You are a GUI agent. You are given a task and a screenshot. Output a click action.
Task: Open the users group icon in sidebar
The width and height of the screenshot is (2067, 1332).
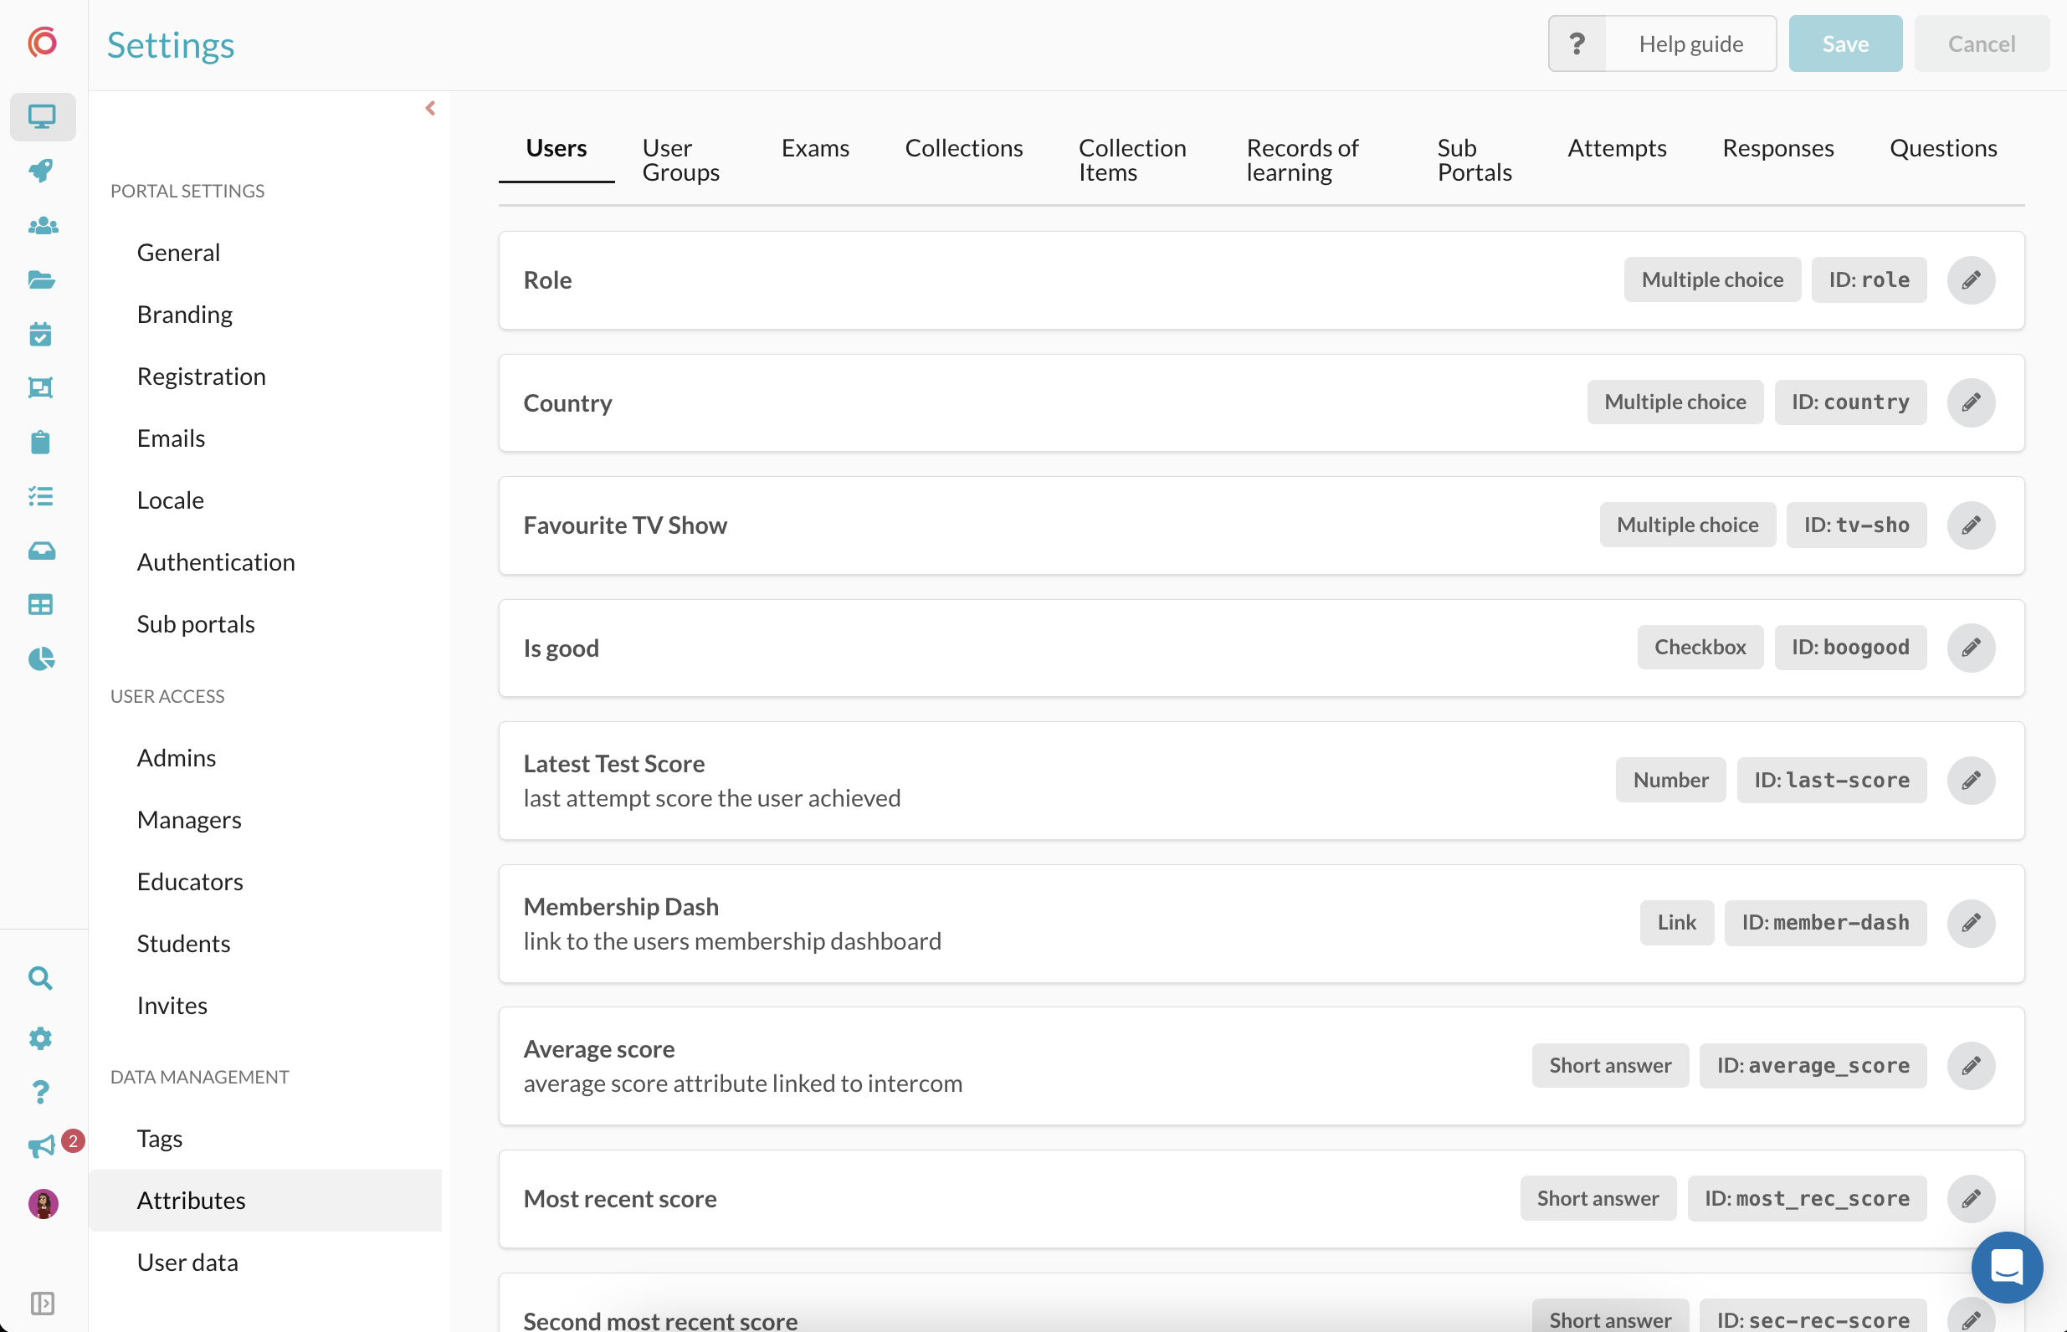click(x=43, y=226)
